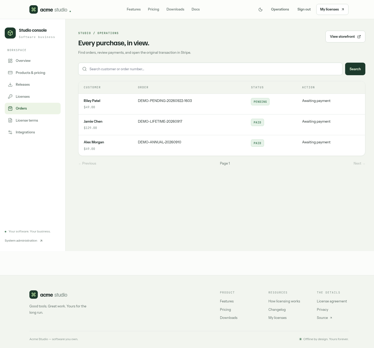Open Docs in the top navigation
The width and height of the screenshot is (374, 348).
196,9
